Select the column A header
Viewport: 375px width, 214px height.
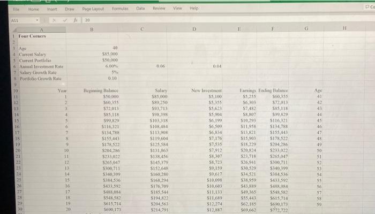[42, 30]
